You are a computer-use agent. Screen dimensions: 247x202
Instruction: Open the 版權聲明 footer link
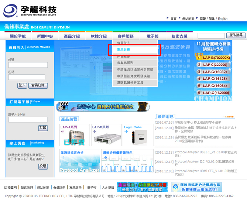pos(10,188)
